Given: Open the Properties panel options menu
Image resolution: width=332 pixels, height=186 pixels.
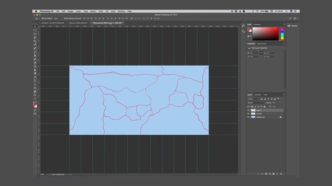Looking at the screenshot, I should click(284, 43).
